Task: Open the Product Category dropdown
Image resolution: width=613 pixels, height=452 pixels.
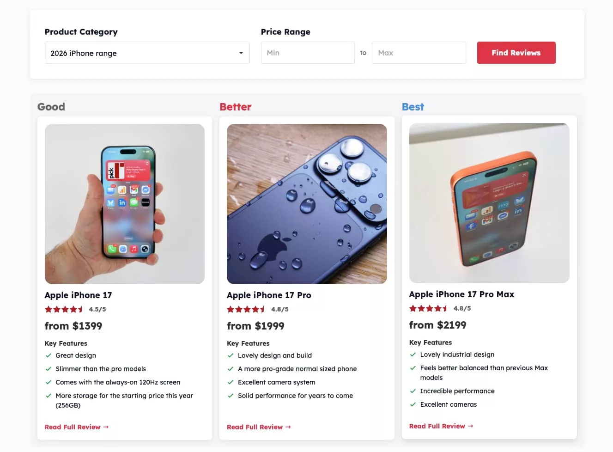Action: (x=147, y=53)
